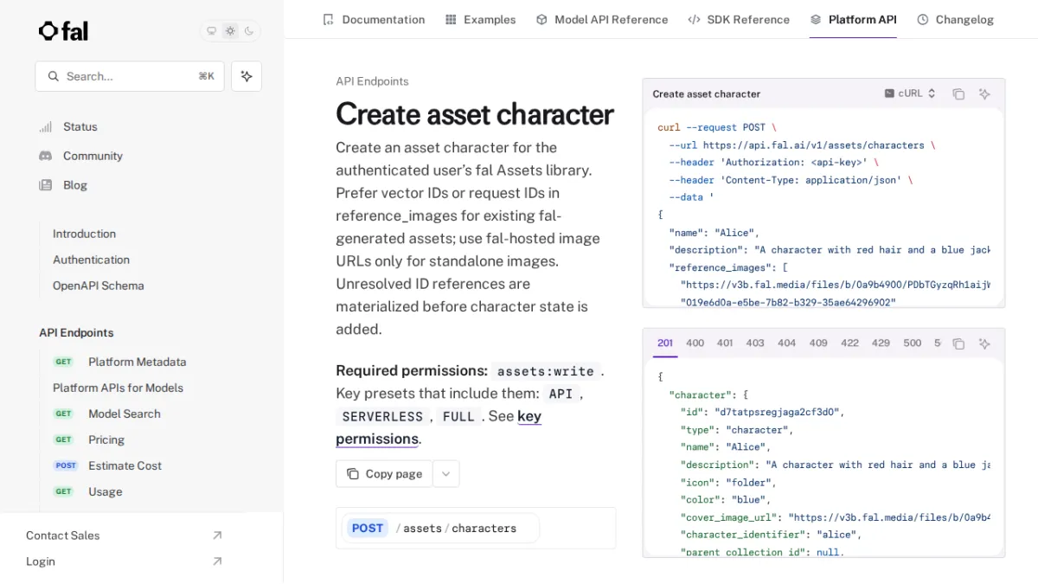Click API Endpoints sidebar section header

pyautogui.click(x=76, y=332)
